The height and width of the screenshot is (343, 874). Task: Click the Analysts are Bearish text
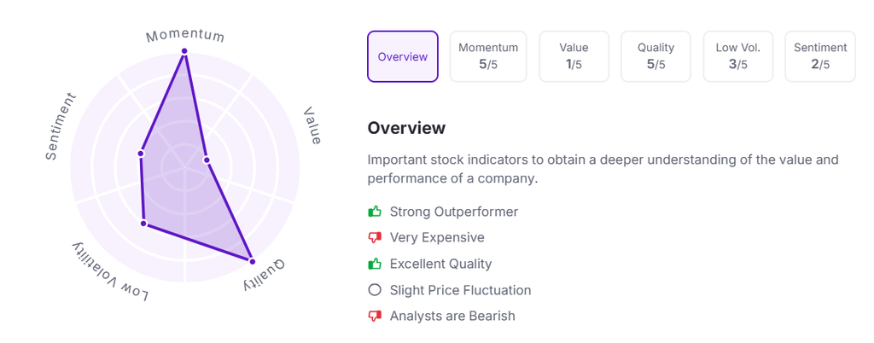point(452,316)
